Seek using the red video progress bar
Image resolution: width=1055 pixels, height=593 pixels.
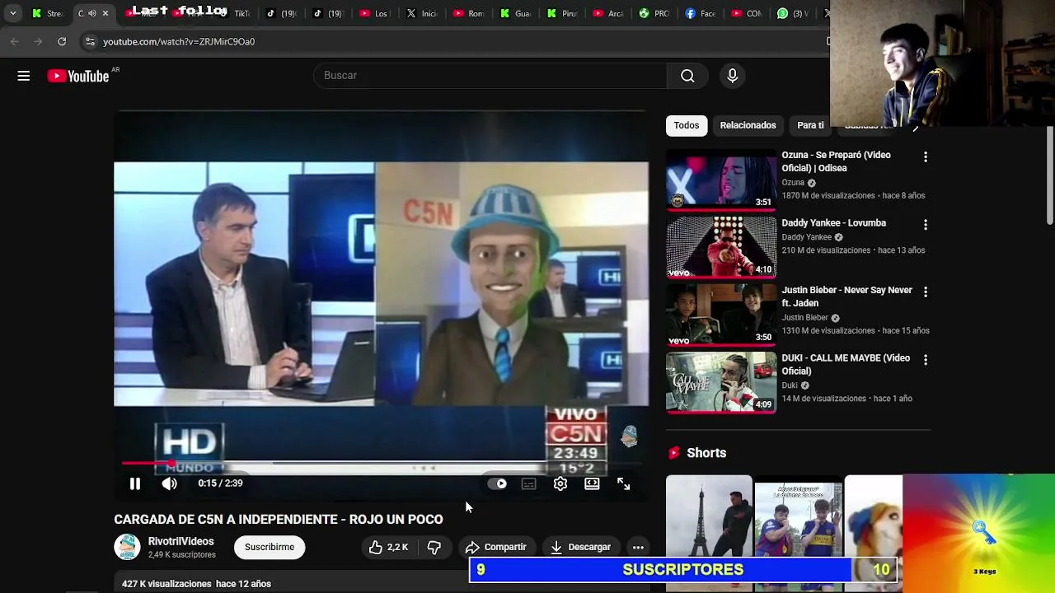[382, 464]
